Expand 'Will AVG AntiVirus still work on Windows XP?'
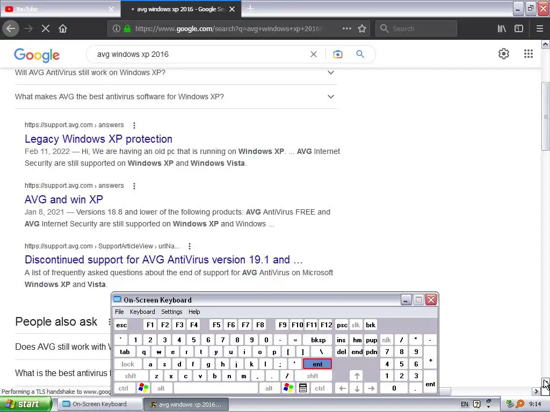The height and width of the screenshot is (412, 550). coord(176,72)
